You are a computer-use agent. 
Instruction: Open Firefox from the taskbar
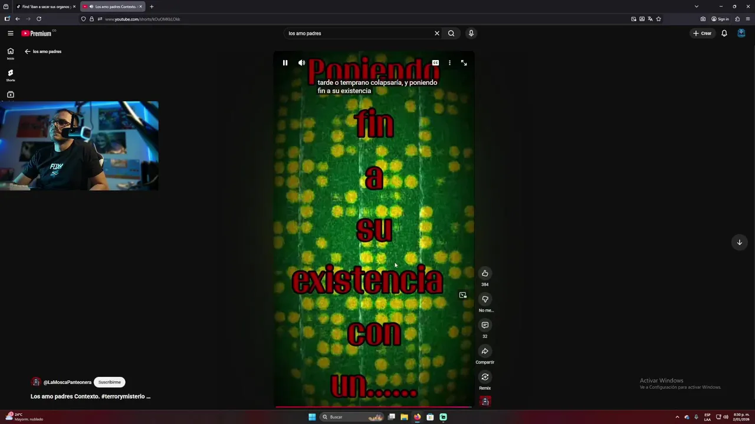(417, 417)
